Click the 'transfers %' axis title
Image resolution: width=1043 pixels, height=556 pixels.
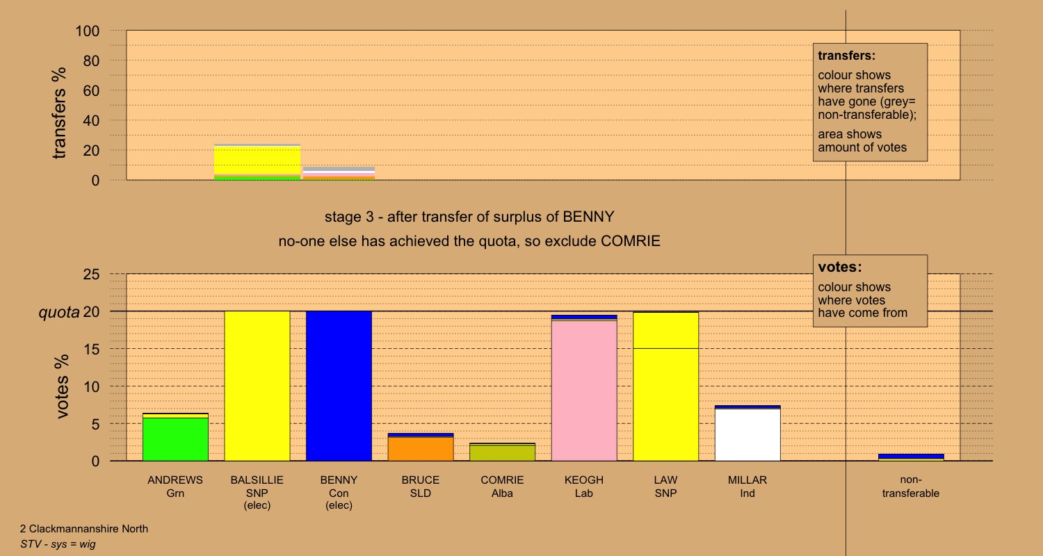click(59, 113)
